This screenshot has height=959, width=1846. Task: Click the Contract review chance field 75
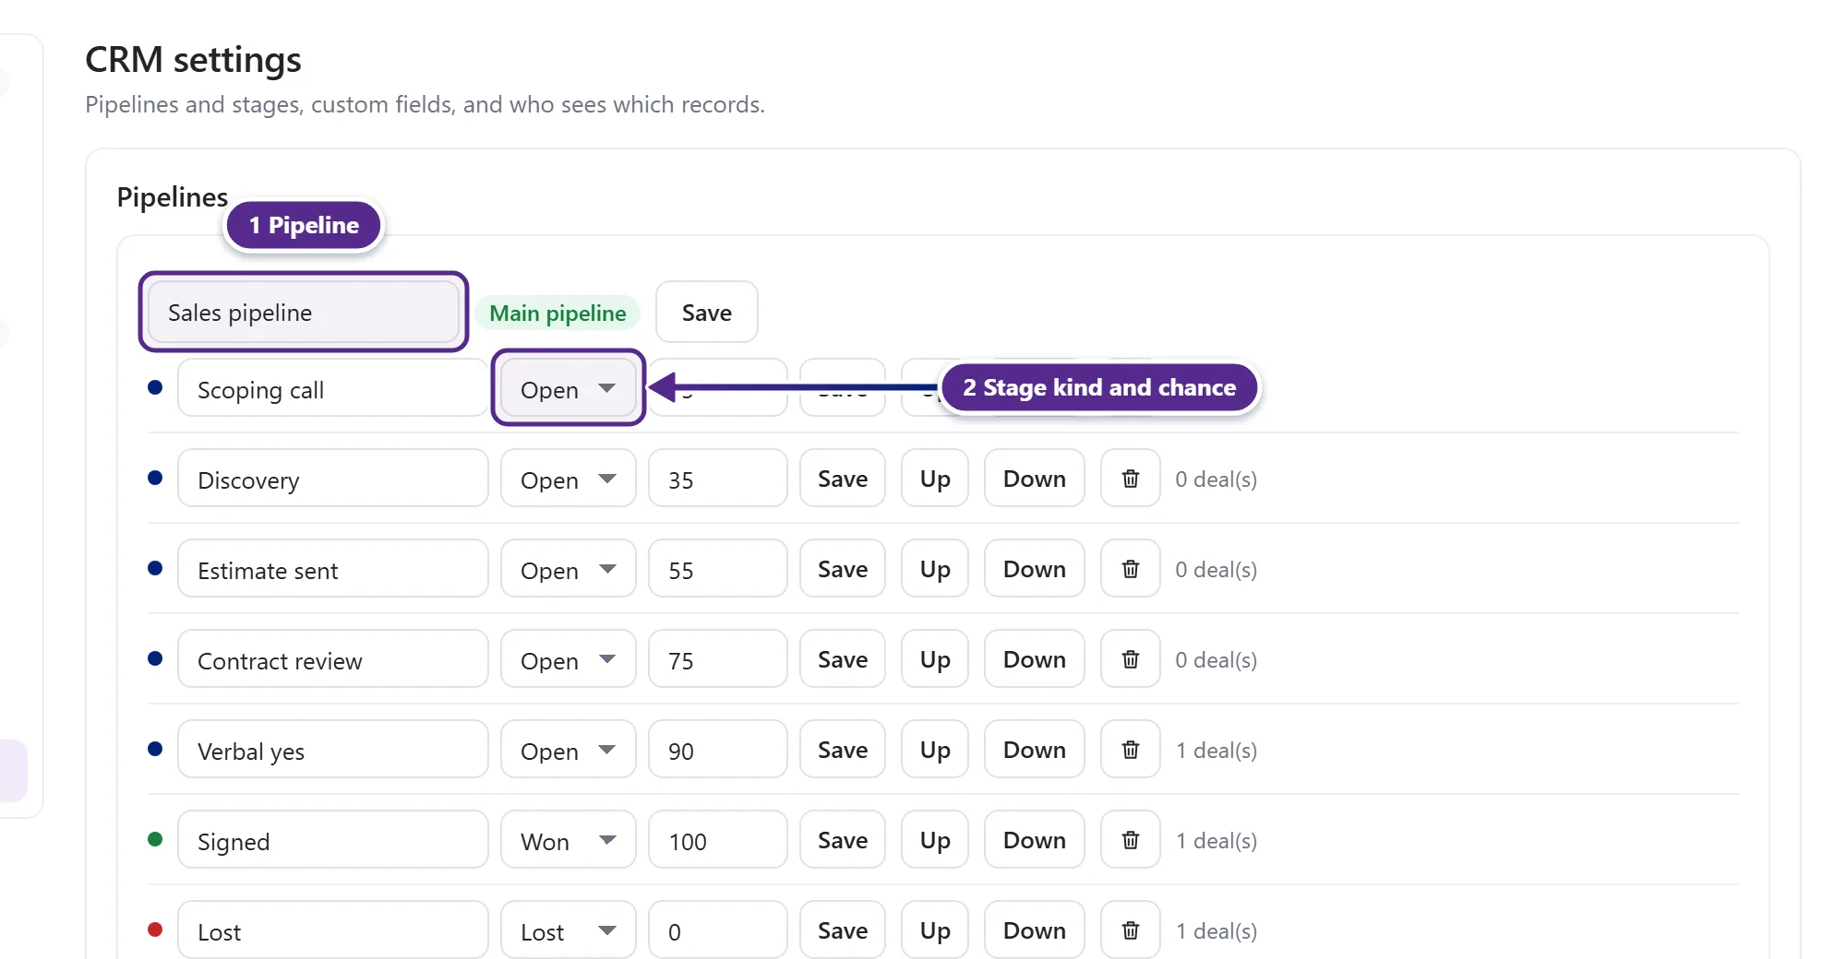click(x=717, y=659)
